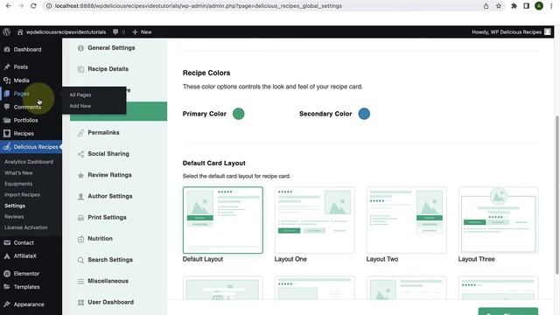
Task: Open the browser extensions puzzle icon
Action: click(514, 6)
